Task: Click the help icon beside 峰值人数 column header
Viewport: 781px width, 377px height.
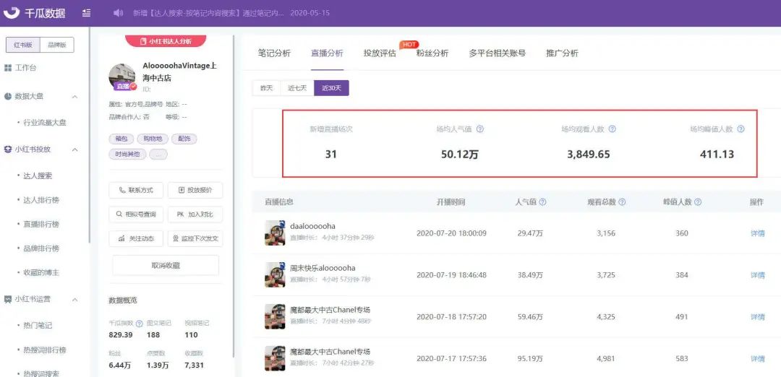Action: tap(698, 202)
